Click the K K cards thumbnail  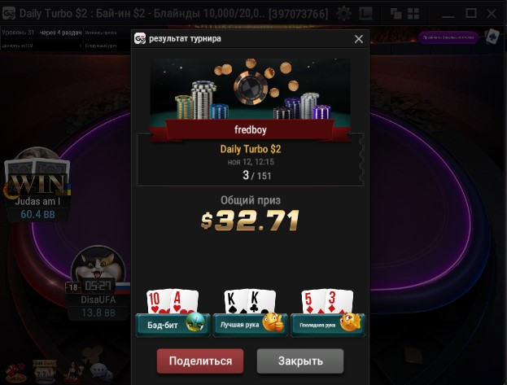click(x=250, y=301)
